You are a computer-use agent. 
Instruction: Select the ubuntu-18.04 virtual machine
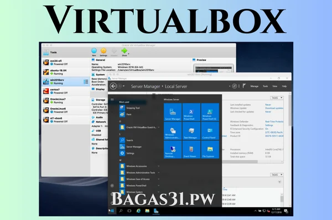(x=66, y=72)
